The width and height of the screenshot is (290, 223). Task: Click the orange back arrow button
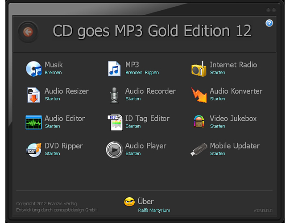[28, 32]
